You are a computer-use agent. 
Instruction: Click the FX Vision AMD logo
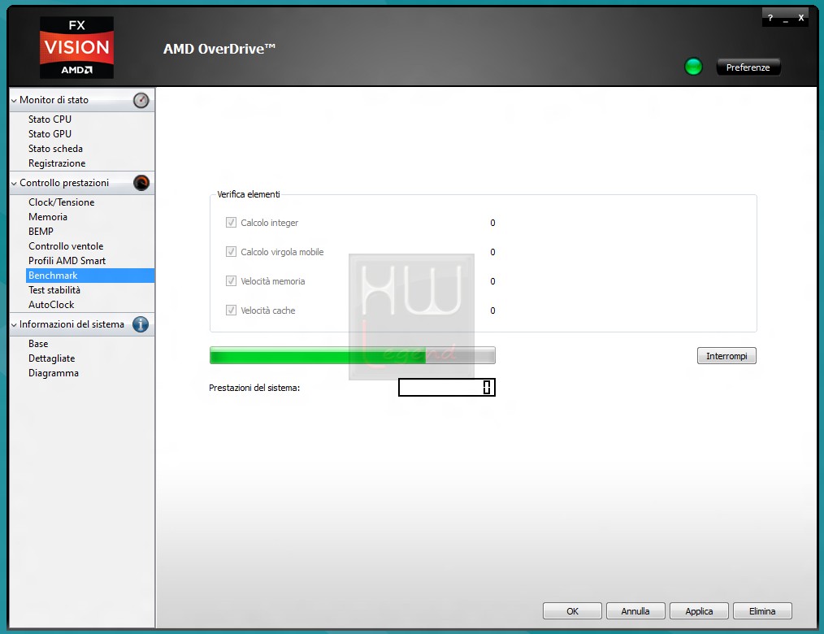76,47
